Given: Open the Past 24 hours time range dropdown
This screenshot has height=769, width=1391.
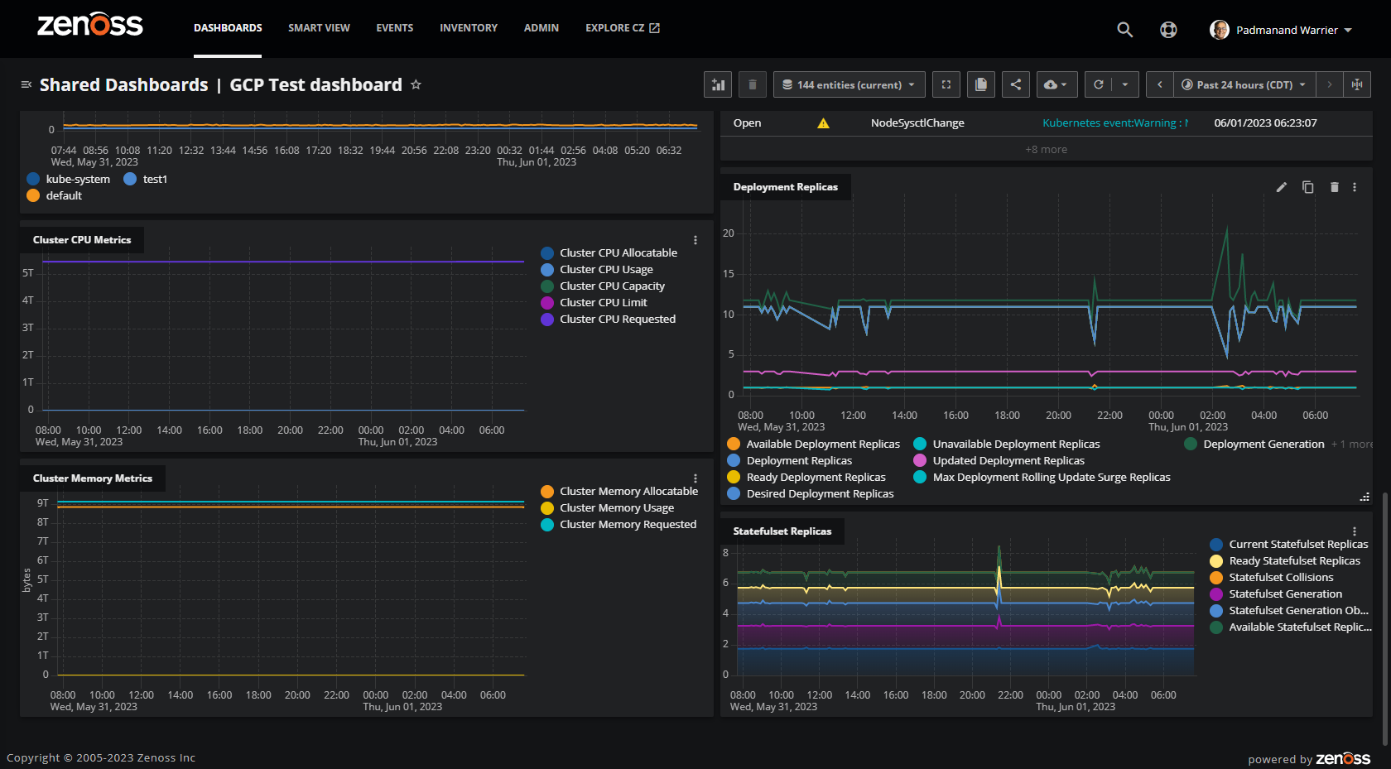Looking at the screenshot, I should click(1244, 84).
